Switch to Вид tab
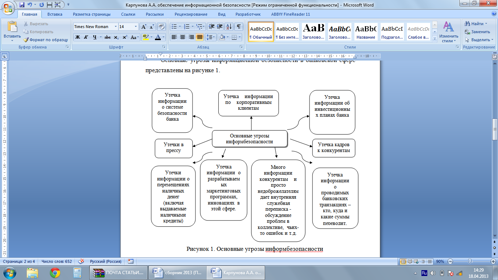 point(222,14)
